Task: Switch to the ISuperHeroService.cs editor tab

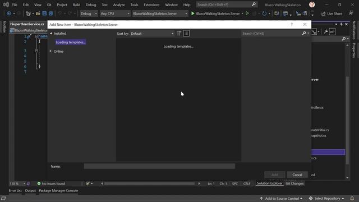Action: [27, 24]
